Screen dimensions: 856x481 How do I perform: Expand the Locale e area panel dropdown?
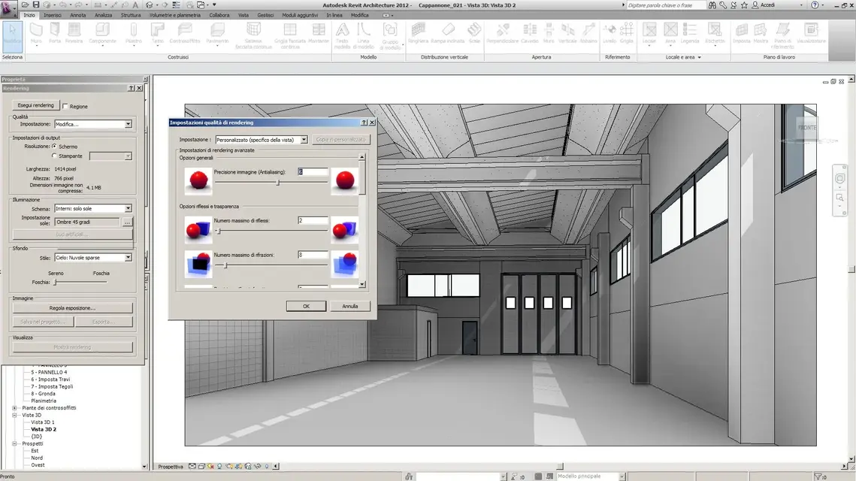point(700,57)
